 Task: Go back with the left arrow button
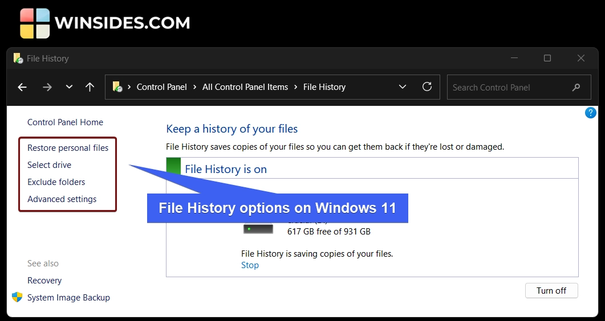coord(22,88)
